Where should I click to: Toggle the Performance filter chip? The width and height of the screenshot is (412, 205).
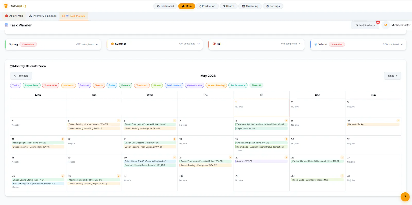(x=238, y=85)
